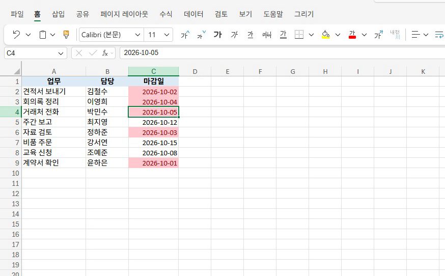This screenshot has width=445, height=276.
Task: Confirm entry with the checkmark icon
Action: 93,53
